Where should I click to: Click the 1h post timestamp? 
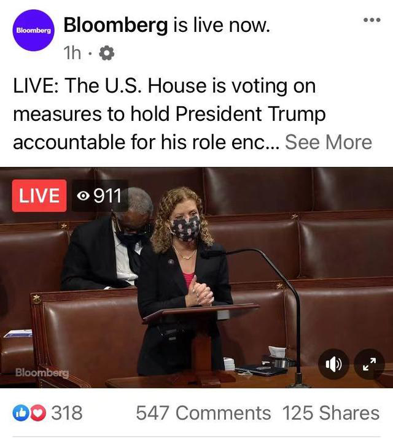(72, 53)
